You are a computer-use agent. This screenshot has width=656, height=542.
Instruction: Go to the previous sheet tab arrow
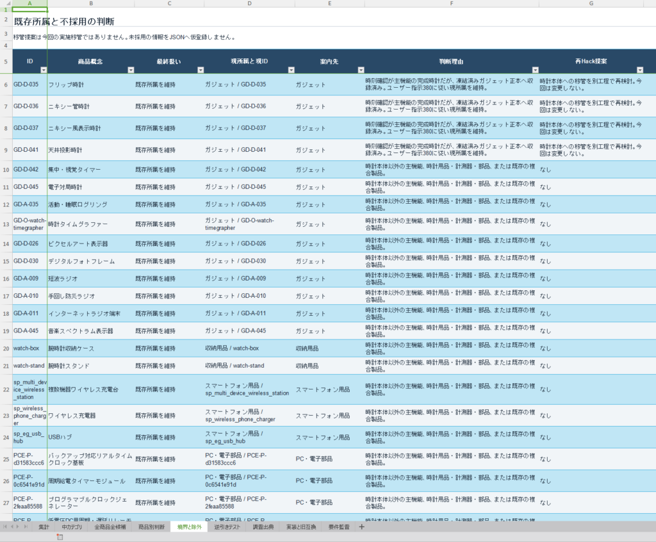click(x=12, y=527)
